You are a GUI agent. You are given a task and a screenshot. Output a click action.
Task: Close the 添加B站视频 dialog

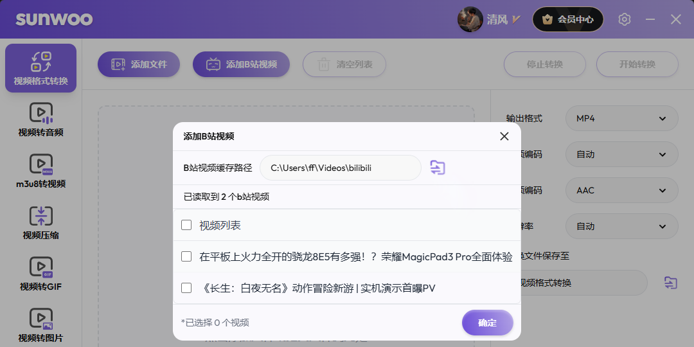click(x=504, y=136)
